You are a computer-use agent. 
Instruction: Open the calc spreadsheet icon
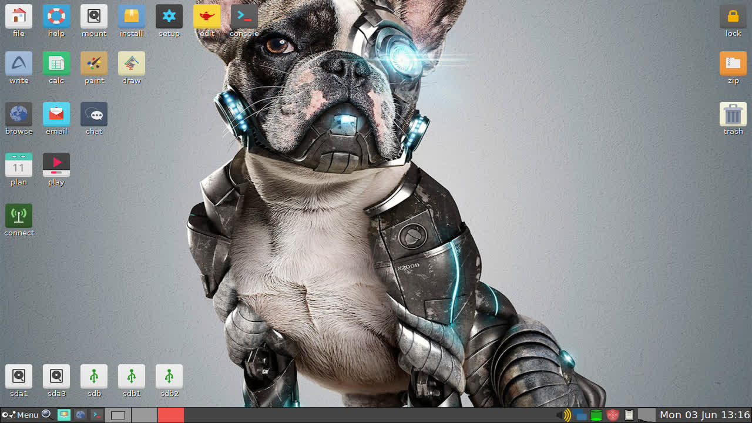click(x=56, y=64)
